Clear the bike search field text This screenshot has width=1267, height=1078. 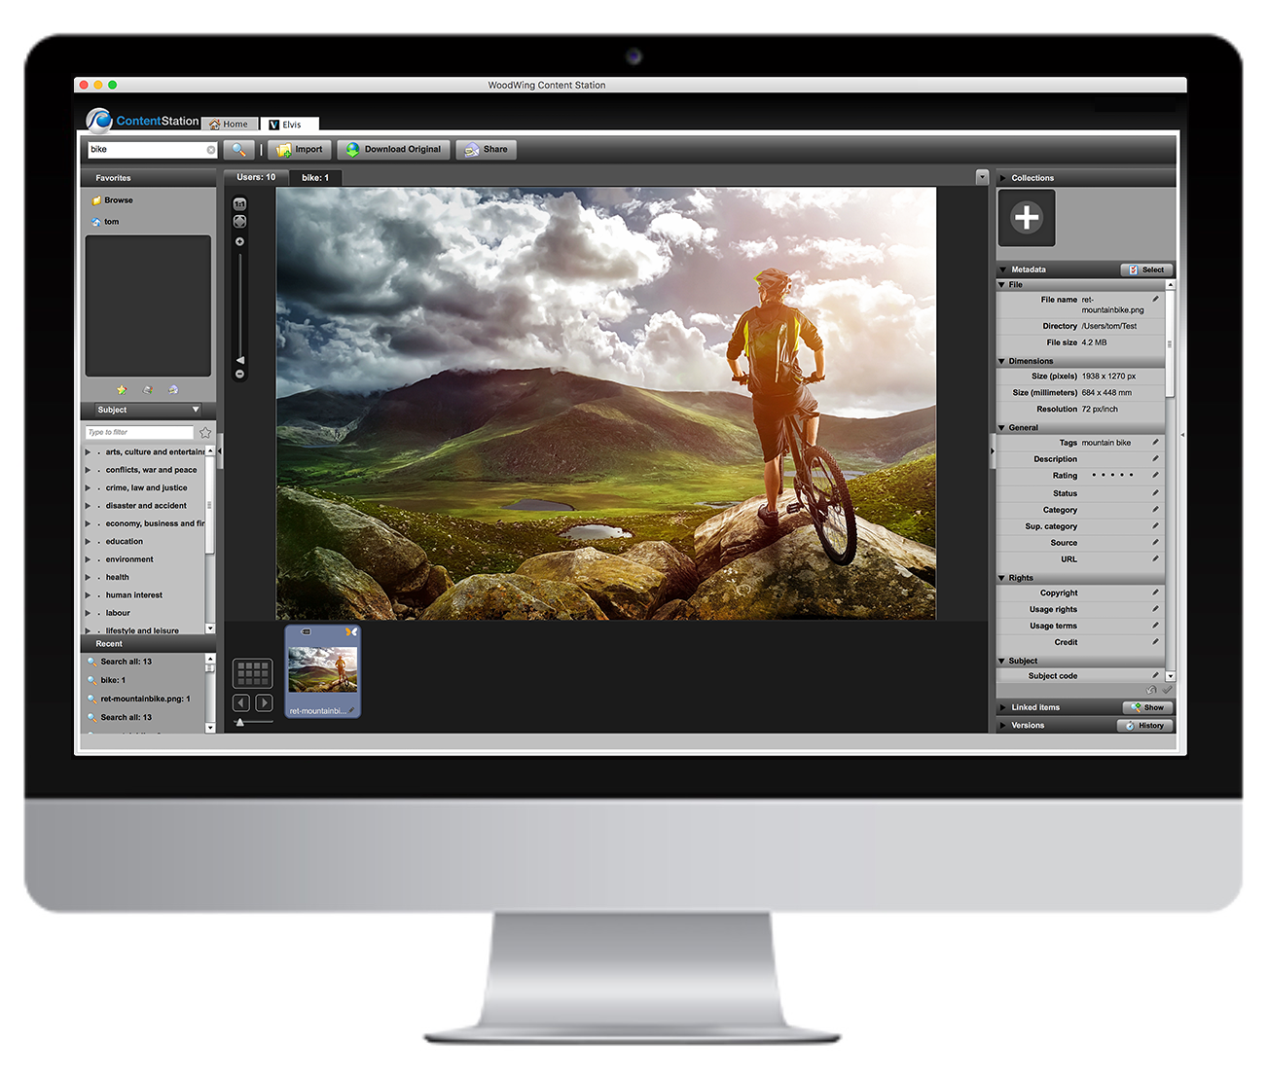[211, 150]
